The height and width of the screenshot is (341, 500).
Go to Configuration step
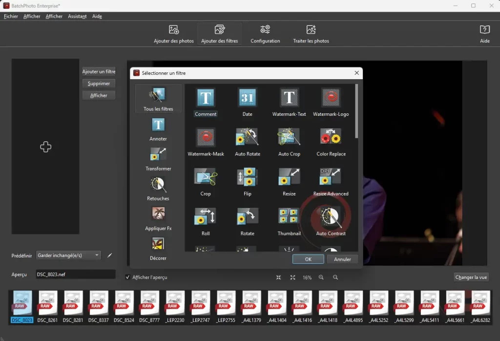pyautogui.click(x=265, y=34)
